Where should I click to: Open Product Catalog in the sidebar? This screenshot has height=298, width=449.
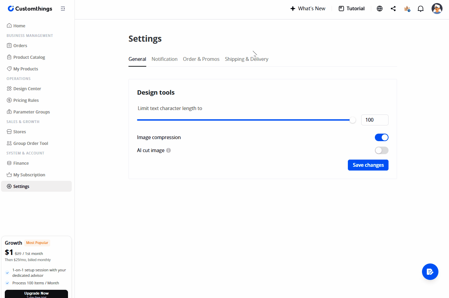point(37,57)
